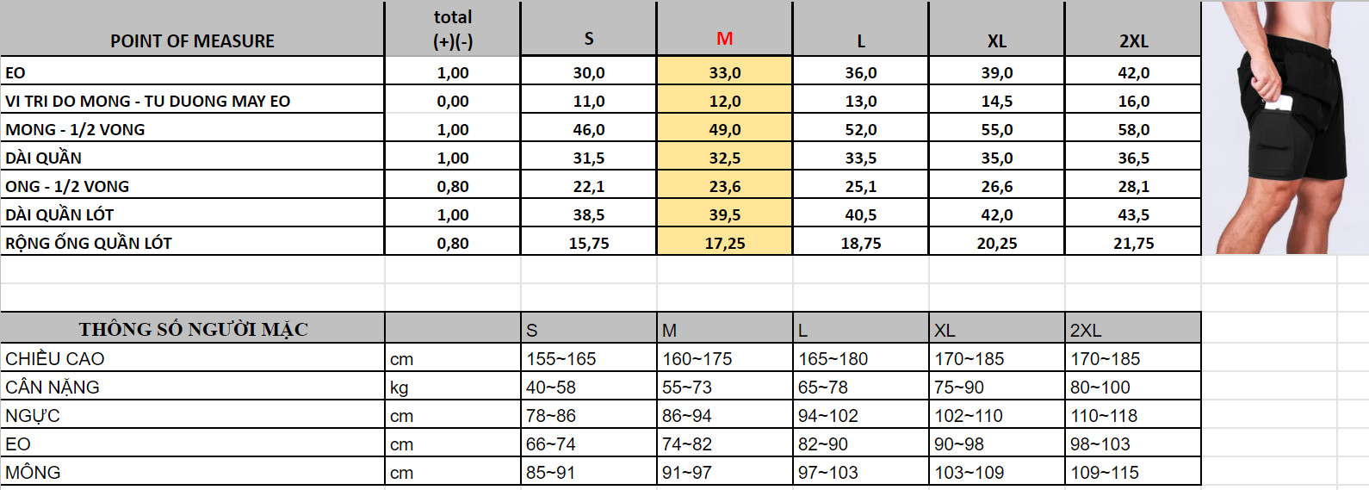Click the total (+)(-) header cell

(x=452, y=29)
